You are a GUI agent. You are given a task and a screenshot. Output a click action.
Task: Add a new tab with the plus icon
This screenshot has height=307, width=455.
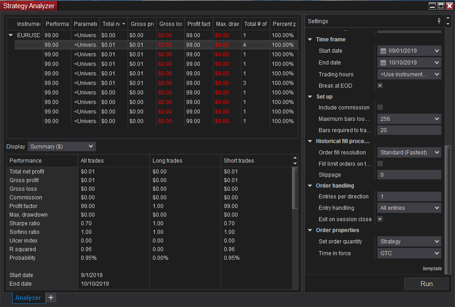coord(51,297)
